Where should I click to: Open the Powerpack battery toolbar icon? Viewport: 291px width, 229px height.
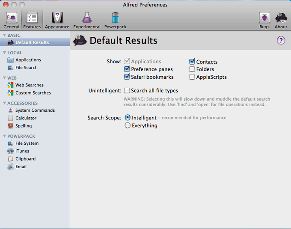[115, 20]
